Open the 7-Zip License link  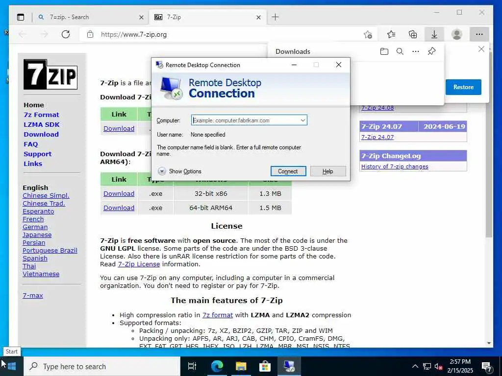point(139,264)
